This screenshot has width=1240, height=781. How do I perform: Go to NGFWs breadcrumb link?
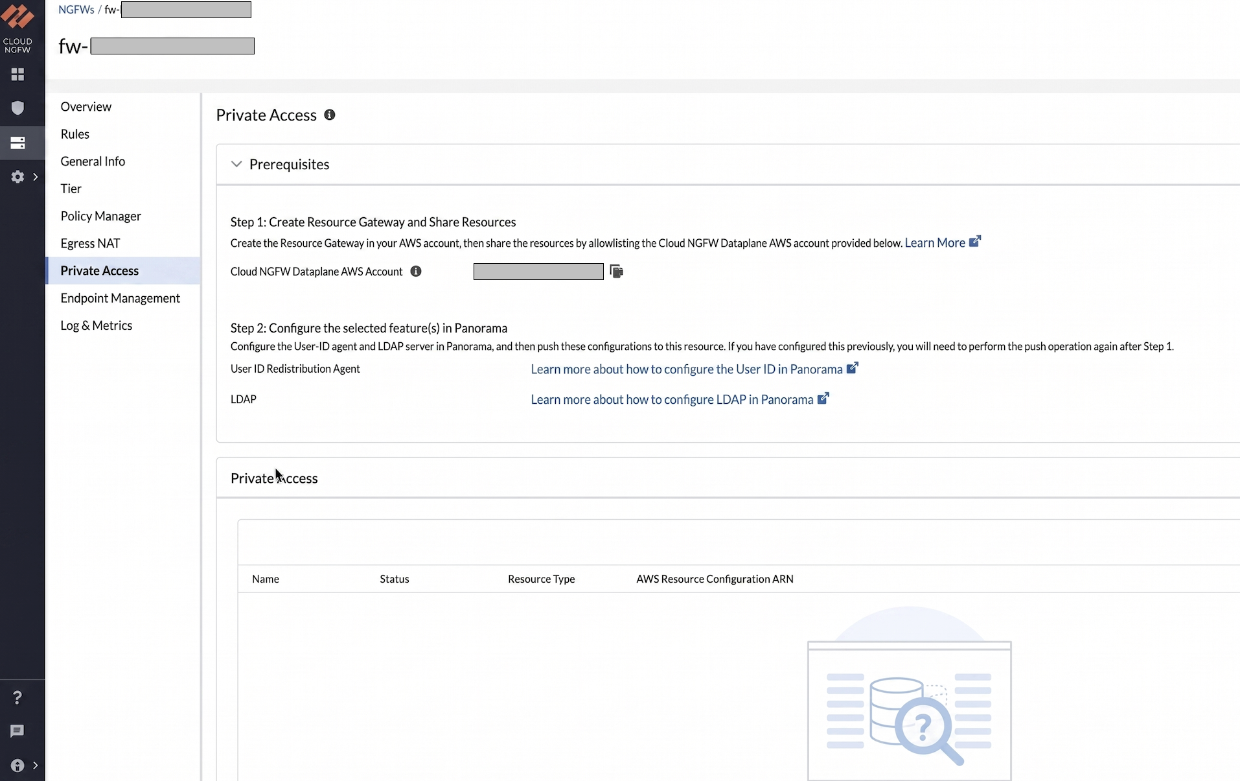point(76,10)
